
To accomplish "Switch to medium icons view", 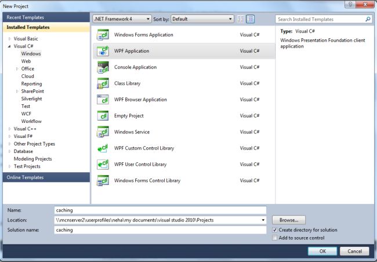I will (x=251, y=19).
